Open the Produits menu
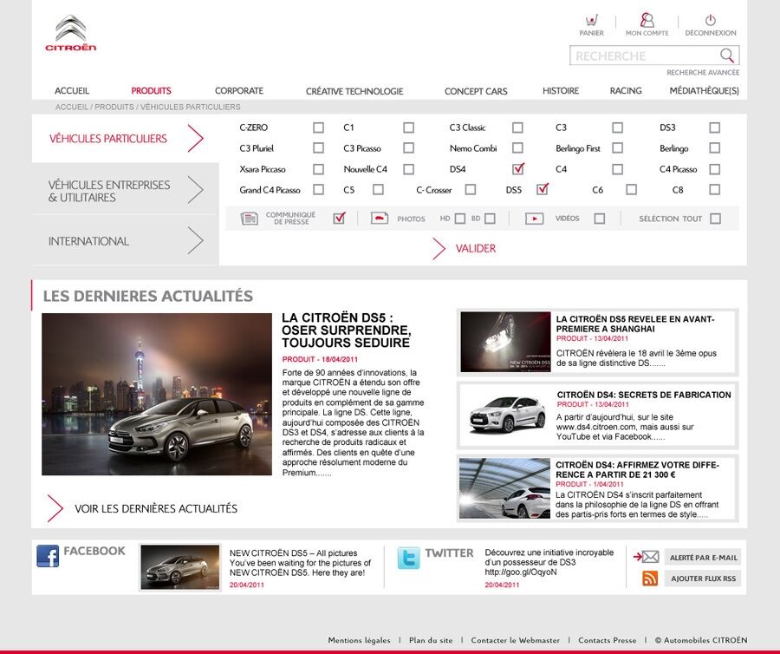780x654 pixels. [x=151, y=90]
